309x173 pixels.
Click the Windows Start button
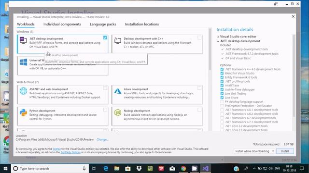(5, 169)
